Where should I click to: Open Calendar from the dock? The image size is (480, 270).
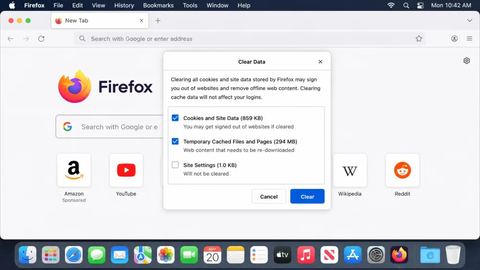pyautogui.click(x=212, y=254)
